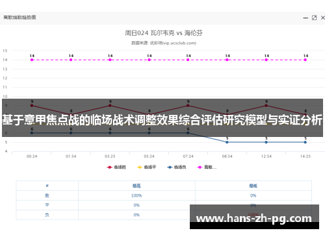This screenshot has width=325, height=235.
Task: Click the red data point at 00:24
Action: click(32, 106)
